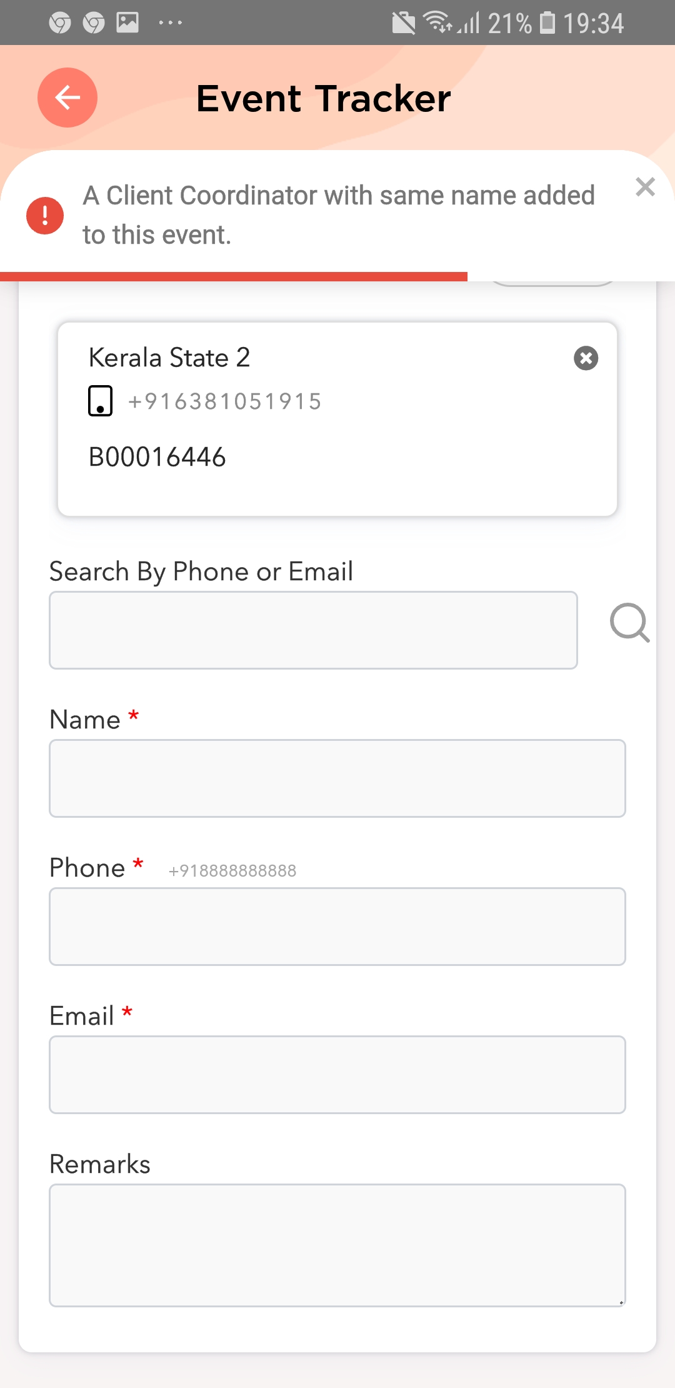Remove the Kerala State 2 coordinator card
Screen dimensions: 675x1388
pyautogui.click(x=586, y=358)
